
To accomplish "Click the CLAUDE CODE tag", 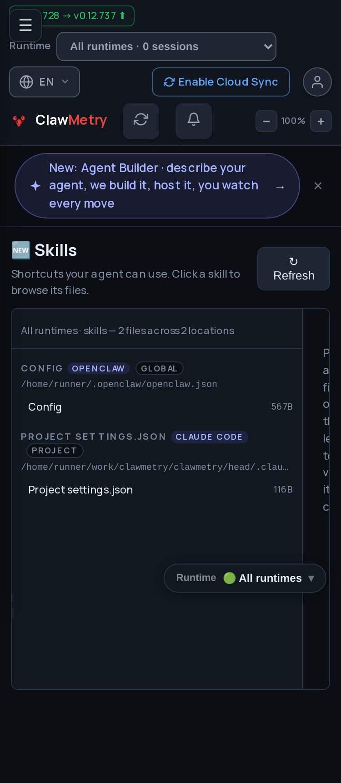I will pyautogui.click(x=209, y=437).
